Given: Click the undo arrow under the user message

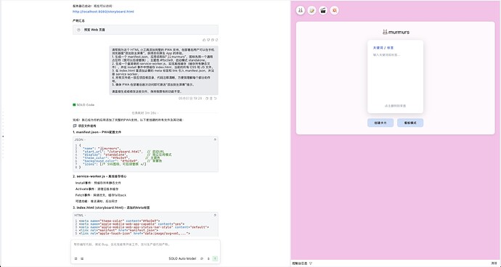Looking at the screenshot, I should [216, 99].
